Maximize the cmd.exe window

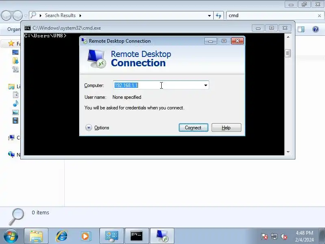tap(271, 28)
